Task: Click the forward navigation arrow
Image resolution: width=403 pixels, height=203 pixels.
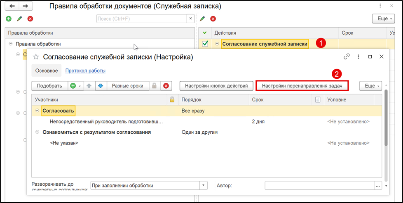Action: [x=25, y=7]
